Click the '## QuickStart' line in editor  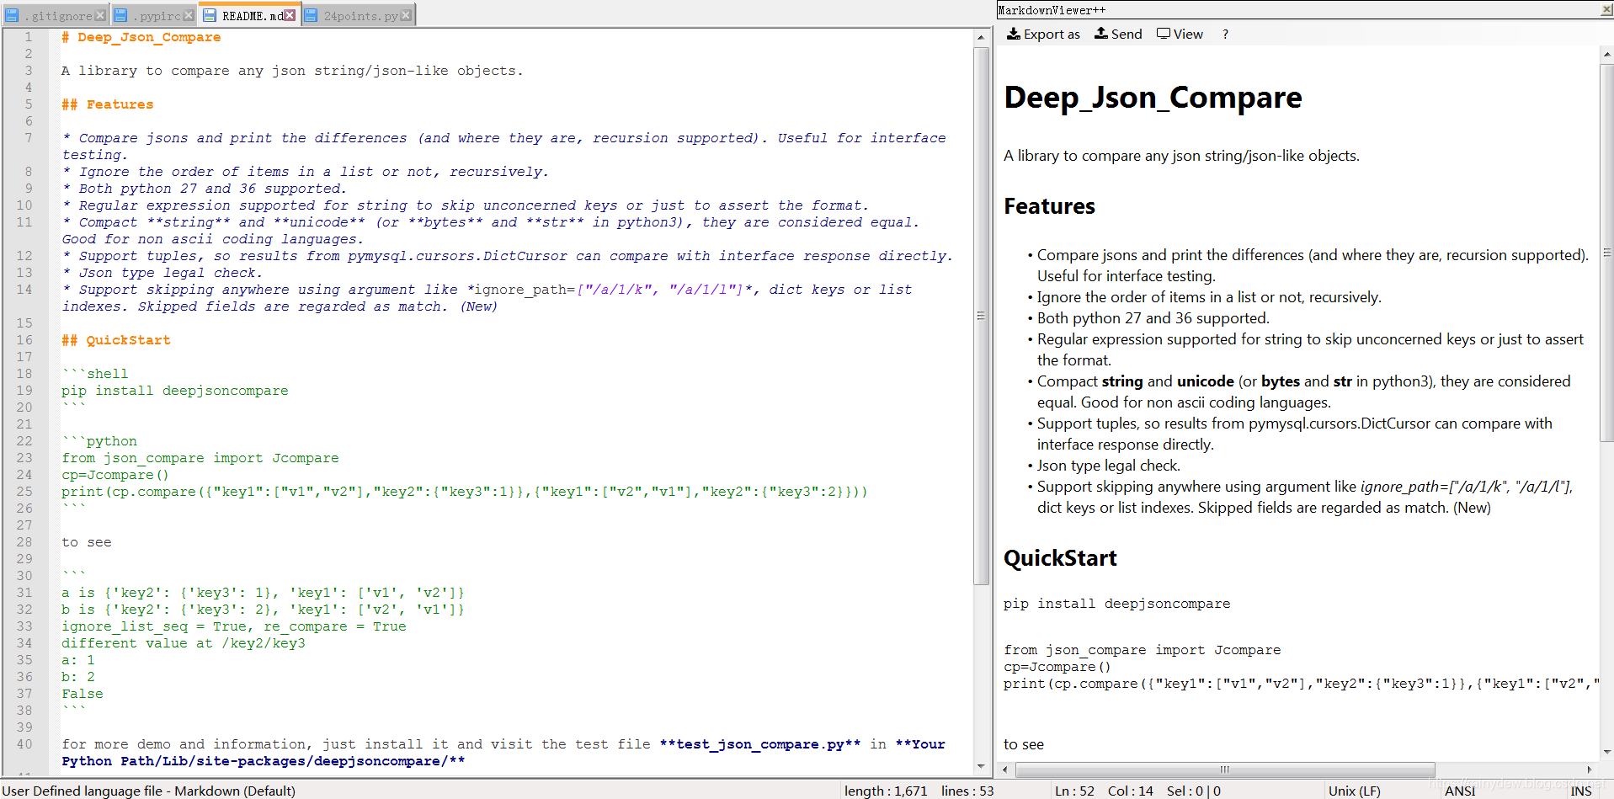click(115, 340)
